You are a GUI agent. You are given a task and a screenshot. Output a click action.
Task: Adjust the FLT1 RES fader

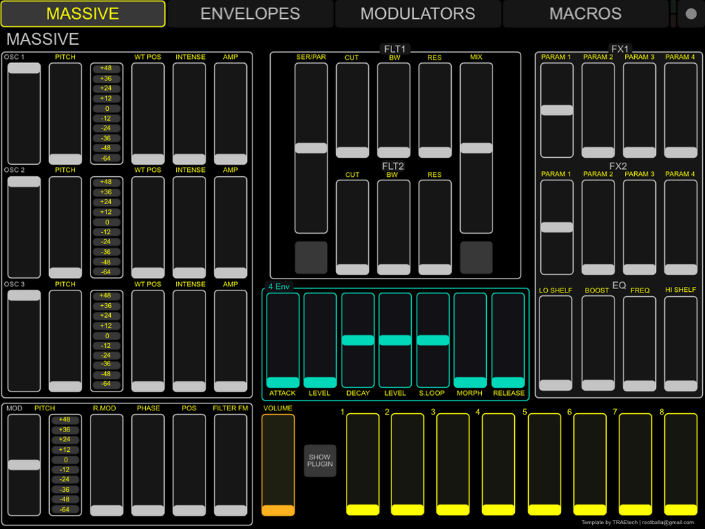(x=435, y=110)
